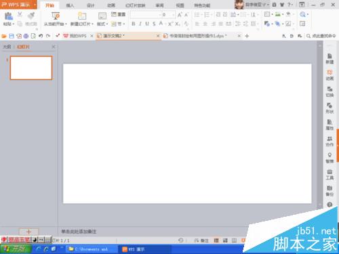Close the slide thumbnail panel
The height and width of the screenshot is (254, 339).
point(54,47)
